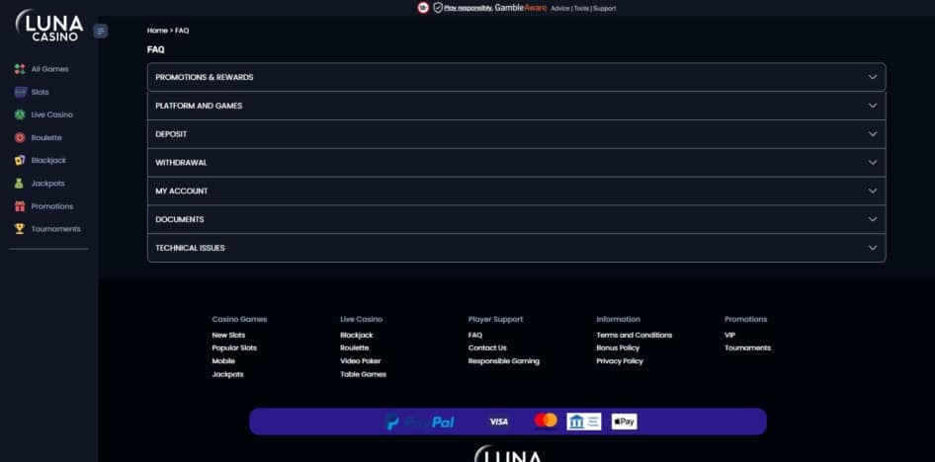
Task: Expand the Withdrawal section chevron
Action: [873, 163]
